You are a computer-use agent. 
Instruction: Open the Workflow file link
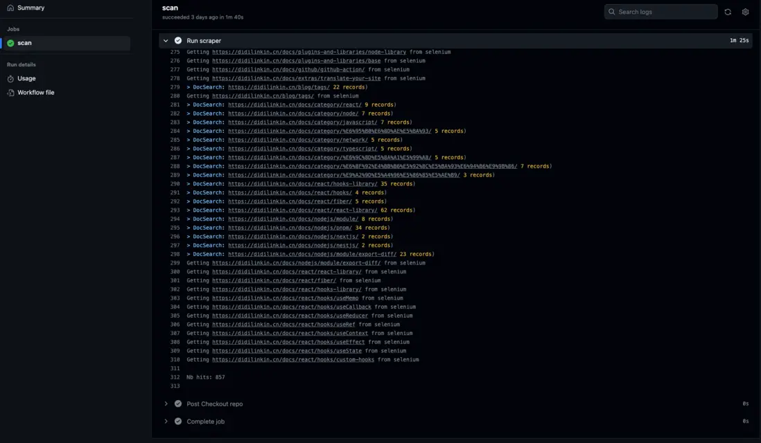click(36, 93)
